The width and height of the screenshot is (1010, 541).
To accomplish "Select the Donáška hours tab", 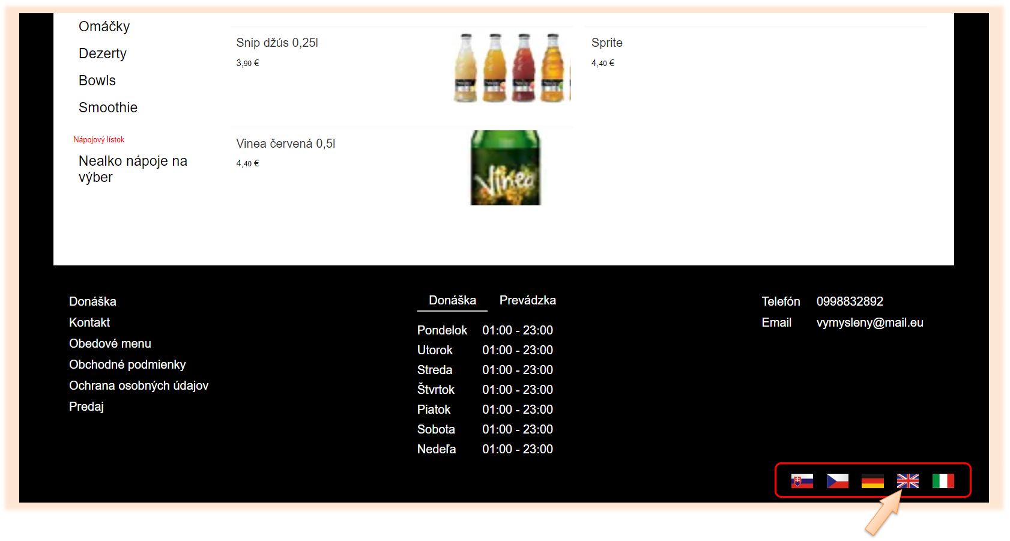I will (452, 300).
